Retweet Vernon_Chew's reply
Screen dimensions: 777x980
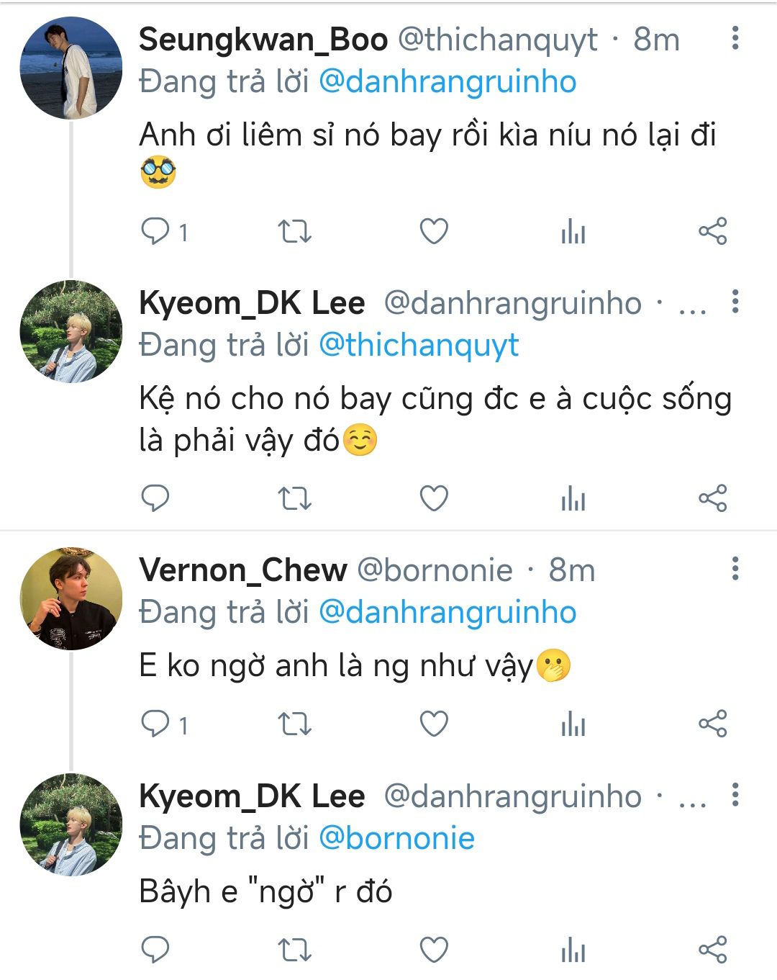(294, 724)
